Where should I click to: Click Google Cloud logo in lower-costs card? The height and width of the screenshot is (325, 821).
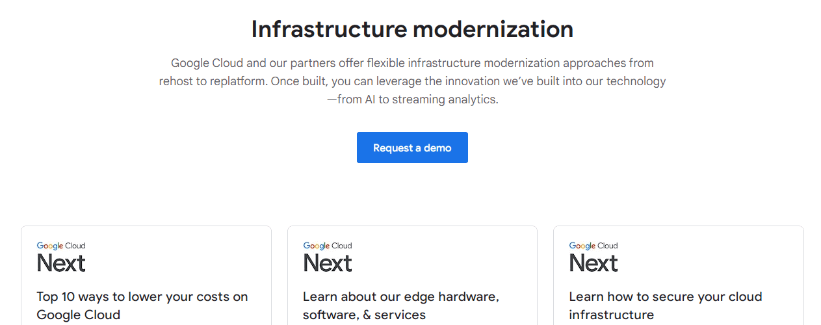[x=61, y=246]
